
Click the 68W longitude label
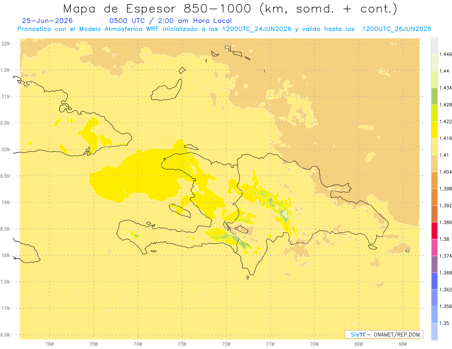[403, 344]
